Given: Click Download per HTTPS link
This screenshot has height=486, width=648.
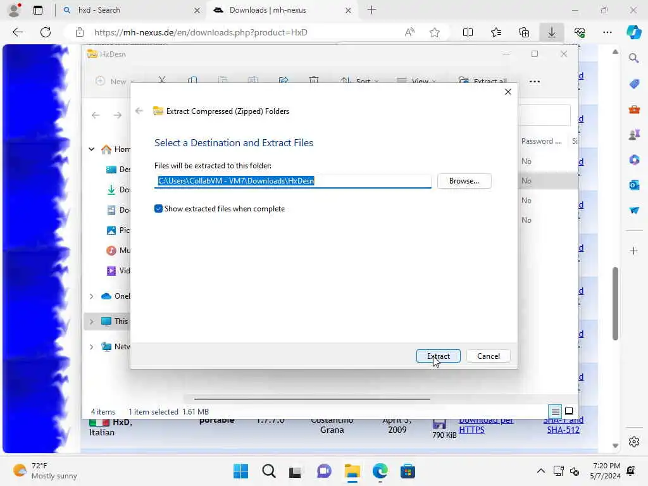Looking at the screenshot, I should click(486, 425).
